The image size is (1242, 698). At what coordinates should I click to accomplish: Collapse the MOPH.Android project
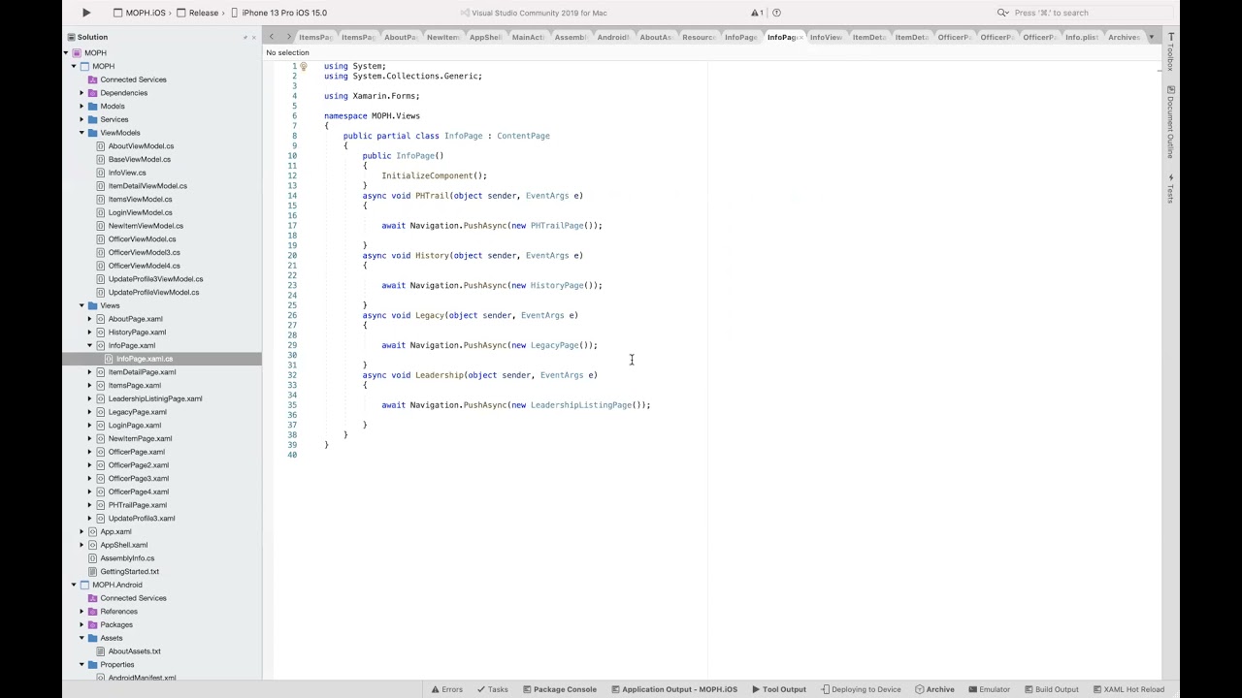(74, 585)
